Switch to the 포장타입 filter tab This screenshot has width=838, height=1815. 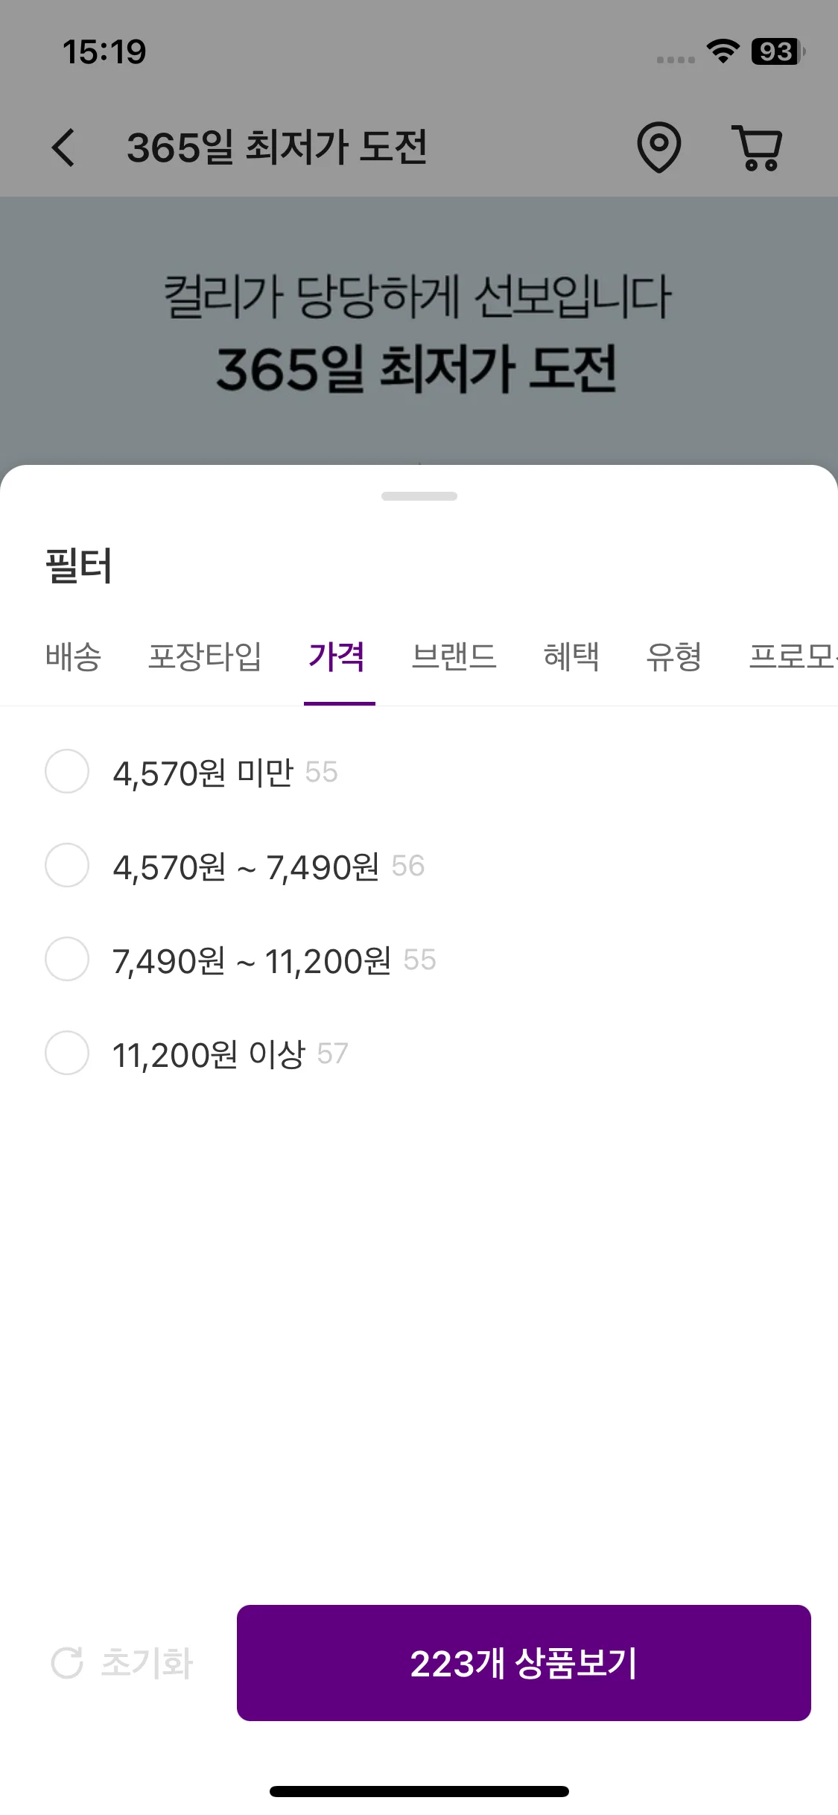coord(205,657)
